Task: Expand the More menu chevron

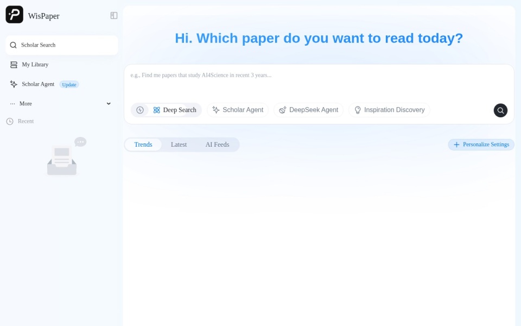Action: tap(109, 104)
